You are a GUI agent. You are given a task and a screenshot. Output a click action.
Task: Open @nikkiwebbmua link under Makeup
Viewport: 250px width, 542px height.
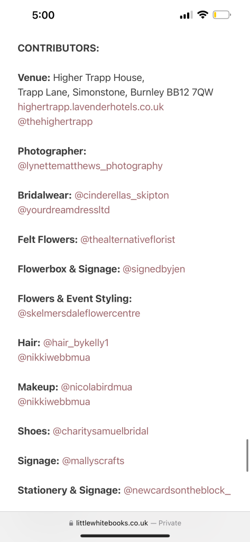pyautogui.click(x=54, y=402)
